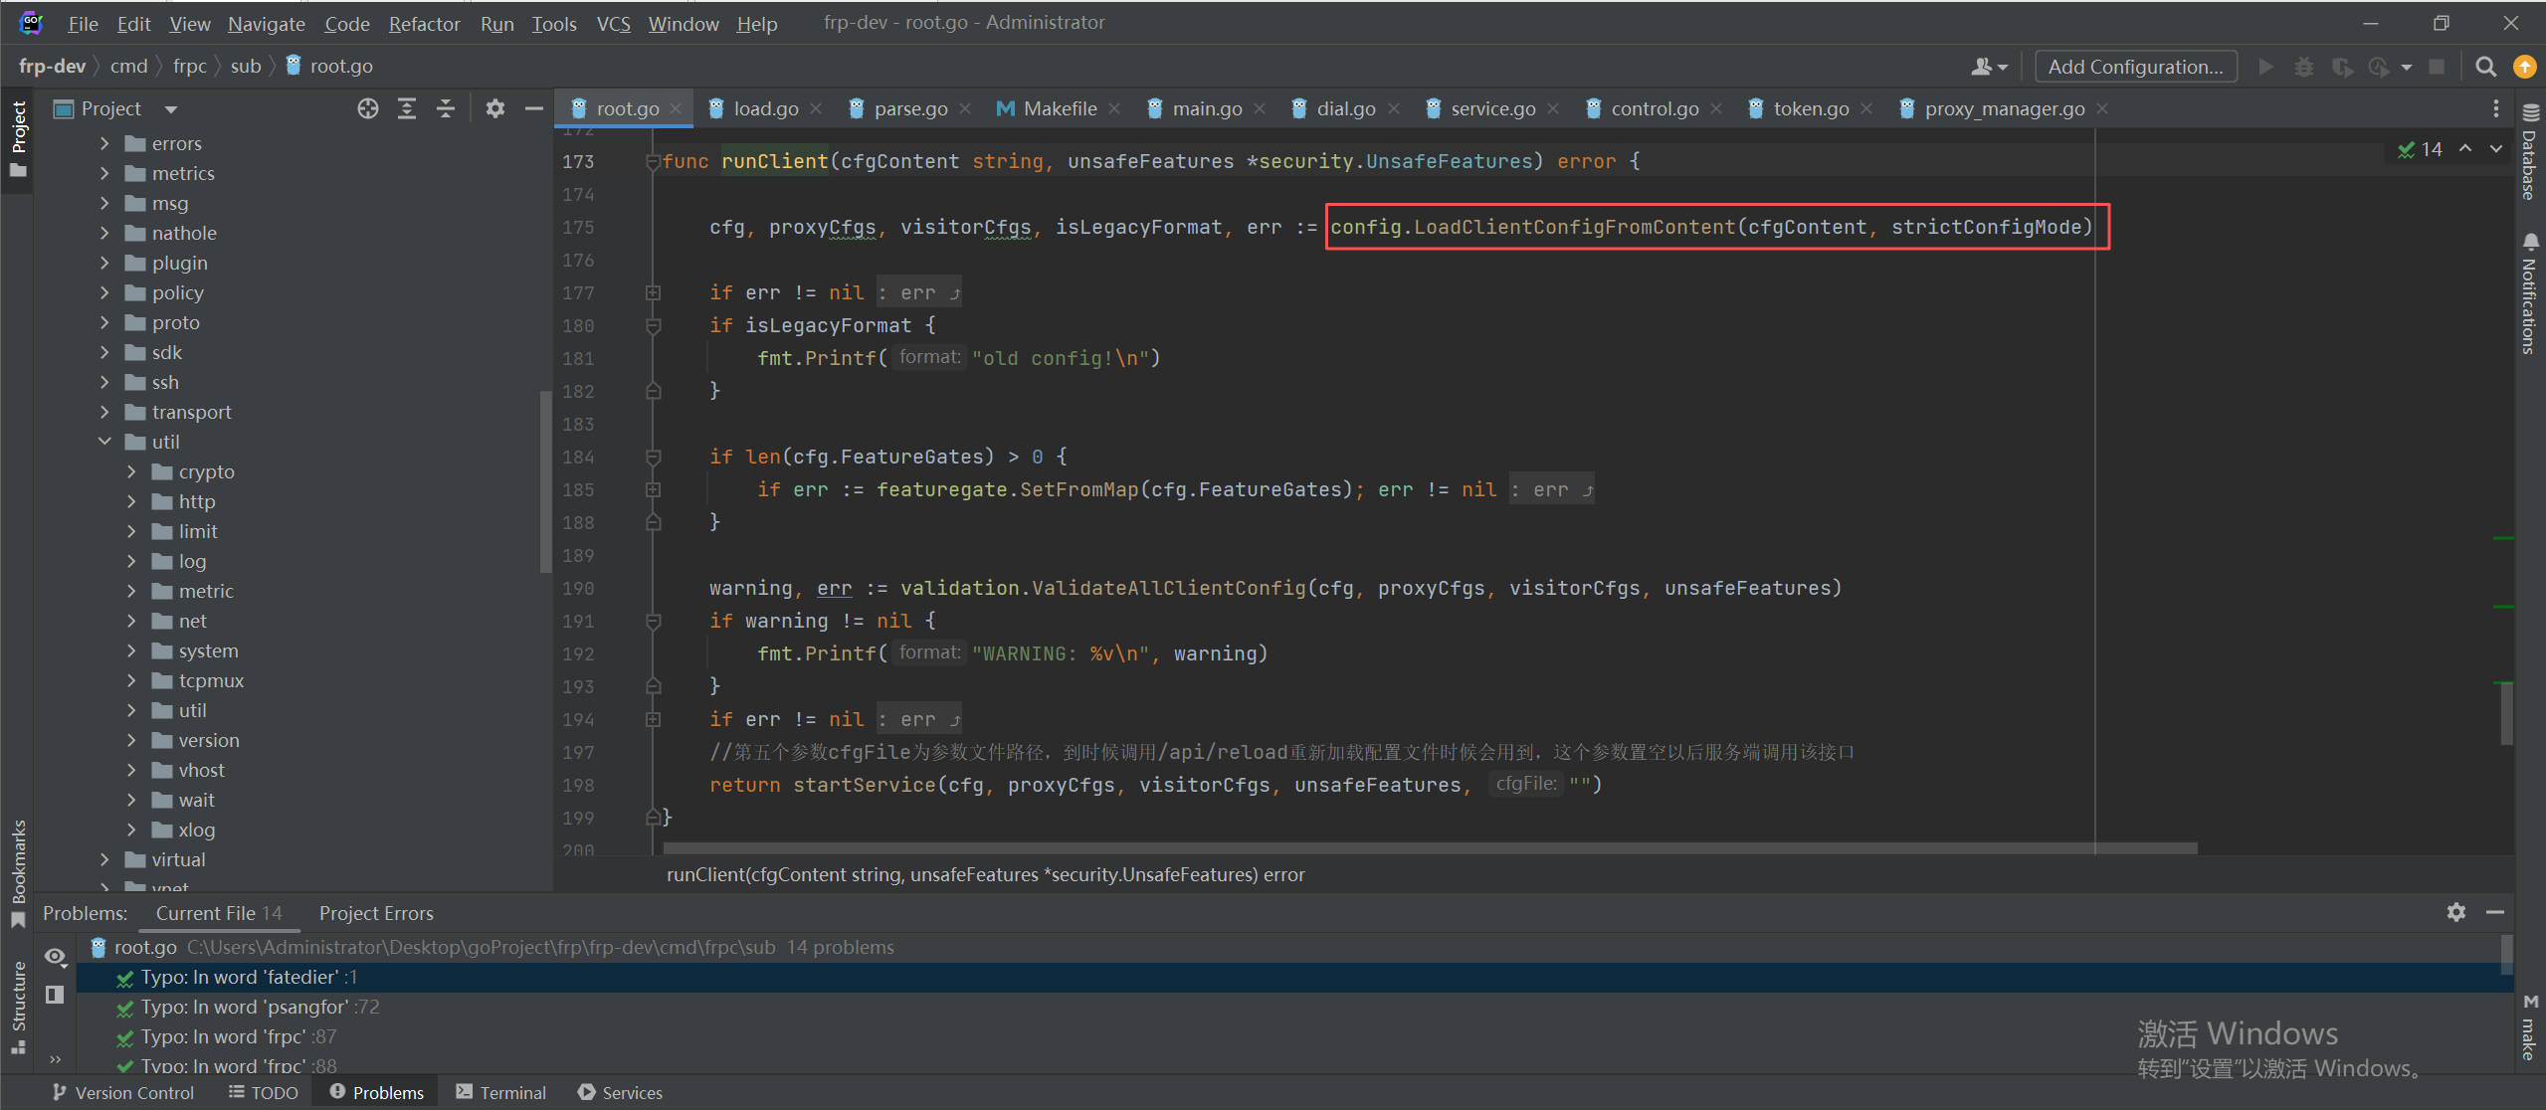
Task: Open the Refactor menu
Action: (x=424, y=23)
